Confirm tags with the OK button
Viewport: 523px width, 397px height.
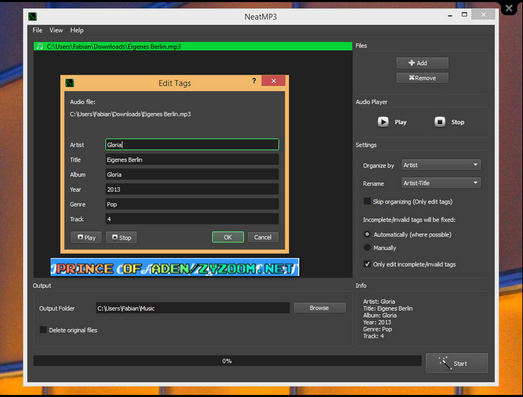pyautogui.click(x=228, y=237)
